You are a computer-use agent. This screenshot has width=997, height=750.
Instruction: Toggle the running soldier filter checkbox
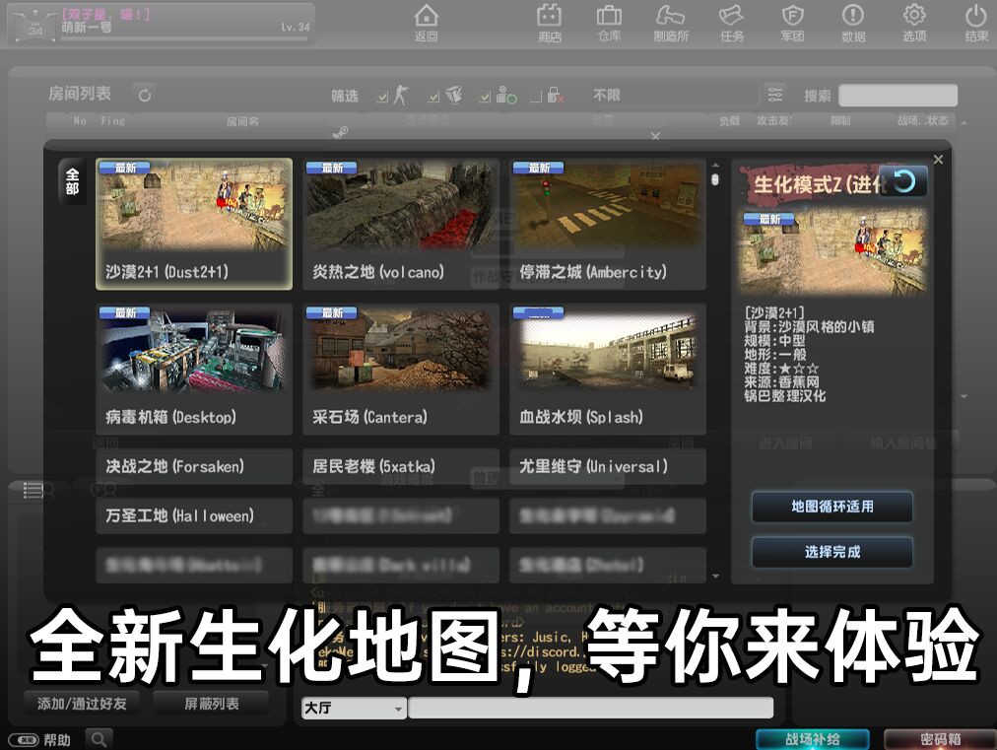383,98
